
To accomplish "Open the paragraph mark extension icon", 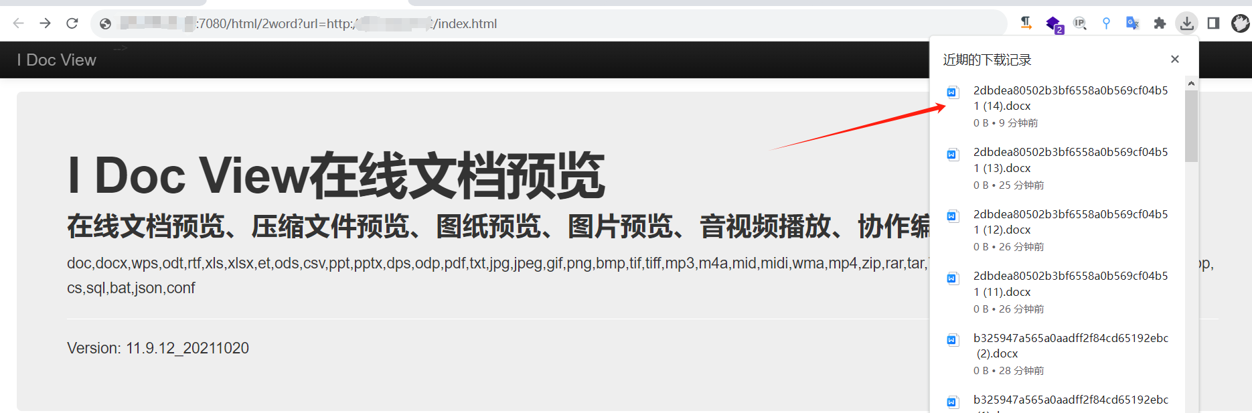I will tap(1026, 23).
